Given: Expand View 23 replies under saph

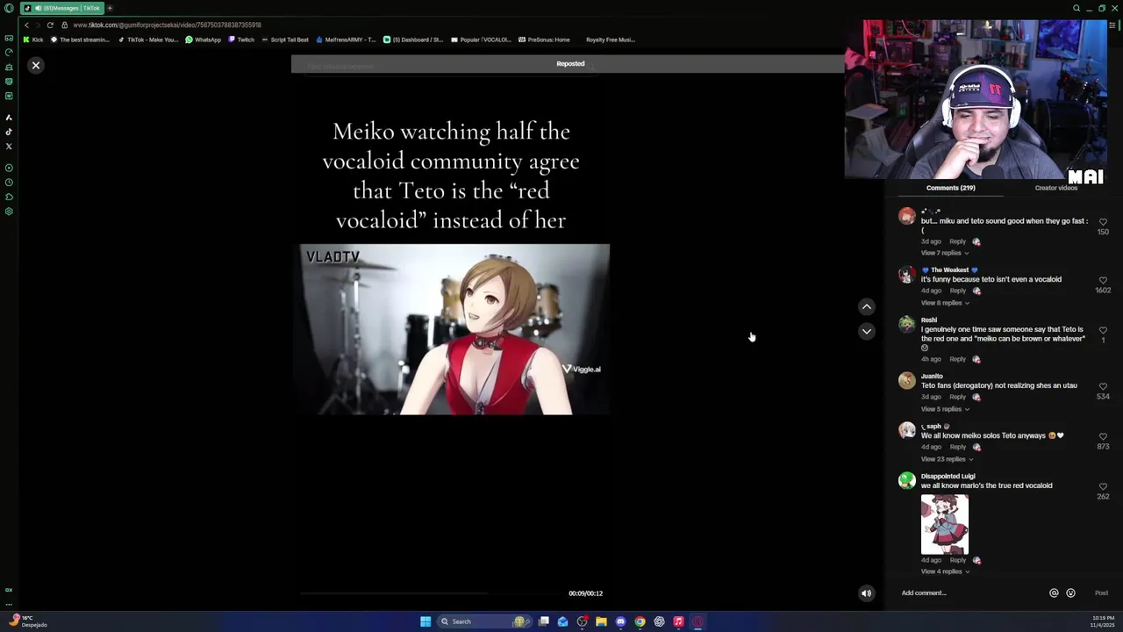Looking at the screenshot, I should pos(946,459).
